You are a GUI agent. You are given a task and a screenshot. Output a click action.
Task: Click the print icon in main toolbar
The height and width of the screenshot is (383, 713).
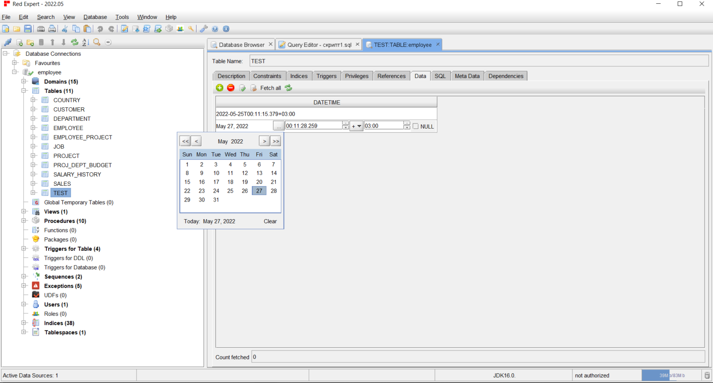pos(41,29)
